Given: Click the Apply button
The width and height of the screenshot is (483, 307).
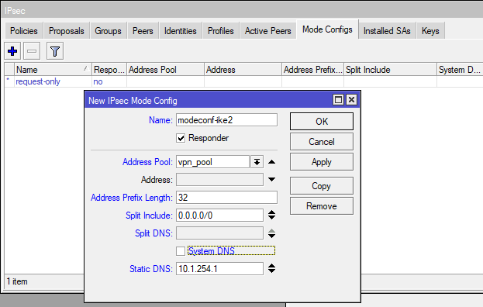Looking at the screenshot, I should click(322, 162).
